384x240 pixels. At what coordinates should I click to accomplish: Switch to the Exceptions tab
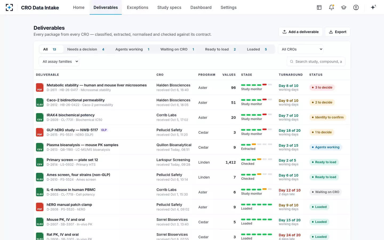pyautogui.click(x=138, y=7)
